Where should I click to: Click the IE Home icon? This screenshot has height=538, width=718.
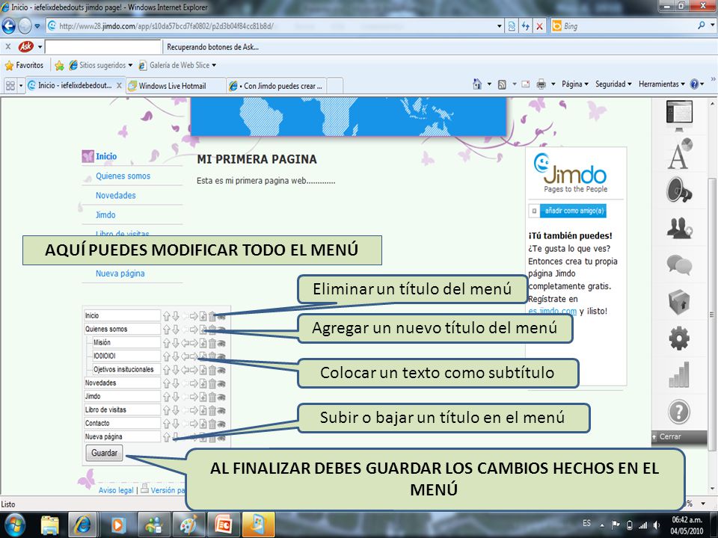477,84
